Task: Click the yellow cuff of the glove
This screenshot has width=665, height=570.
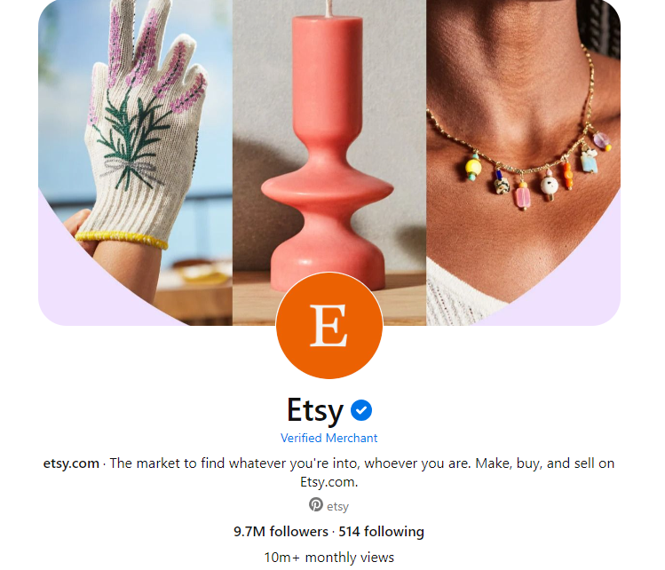Action: [x=122, y=239]
